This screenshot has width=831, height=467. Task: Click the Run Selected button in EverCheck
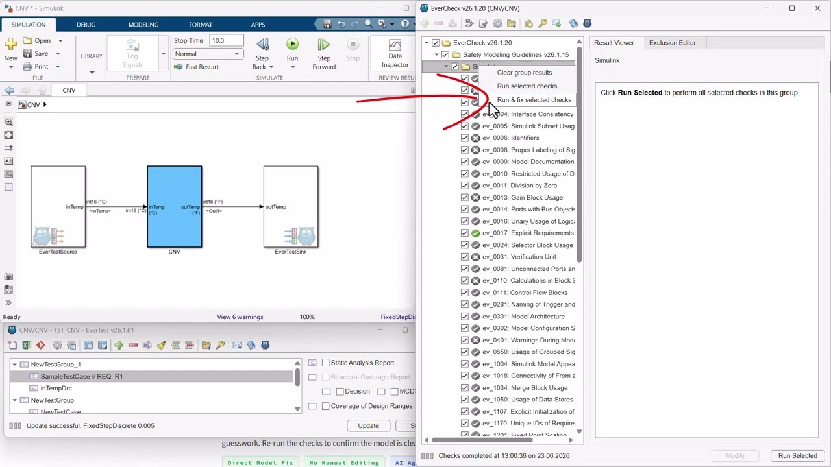[797, 455]
